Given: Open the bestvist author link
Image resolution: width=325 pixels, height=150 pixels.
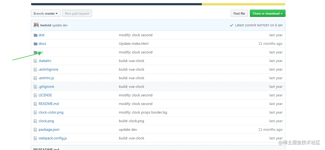Looking at the screenshot, I should (x=46, y=25).
